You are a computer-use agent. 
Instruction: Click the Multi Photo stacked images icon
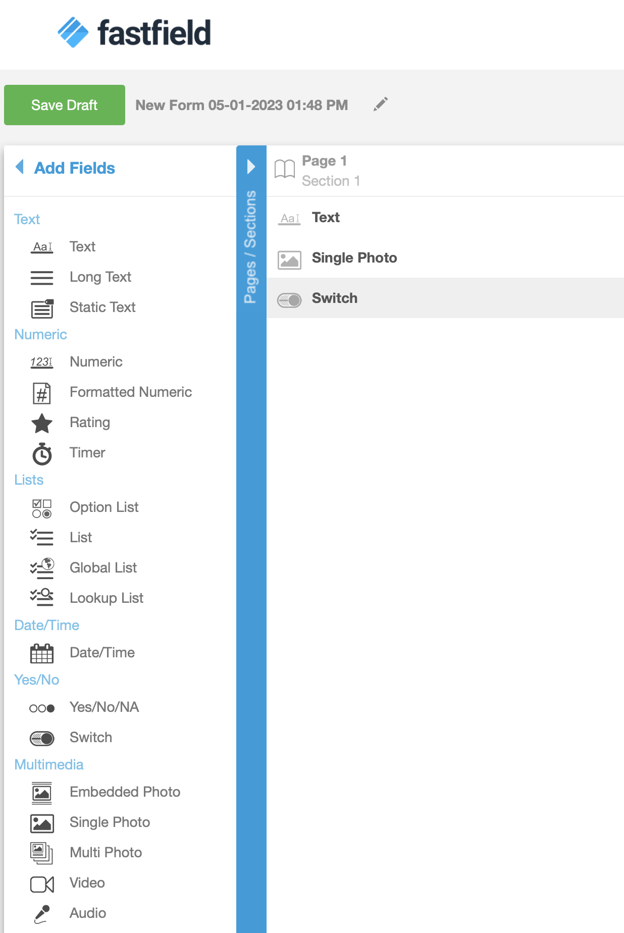[x=42, y=853]
